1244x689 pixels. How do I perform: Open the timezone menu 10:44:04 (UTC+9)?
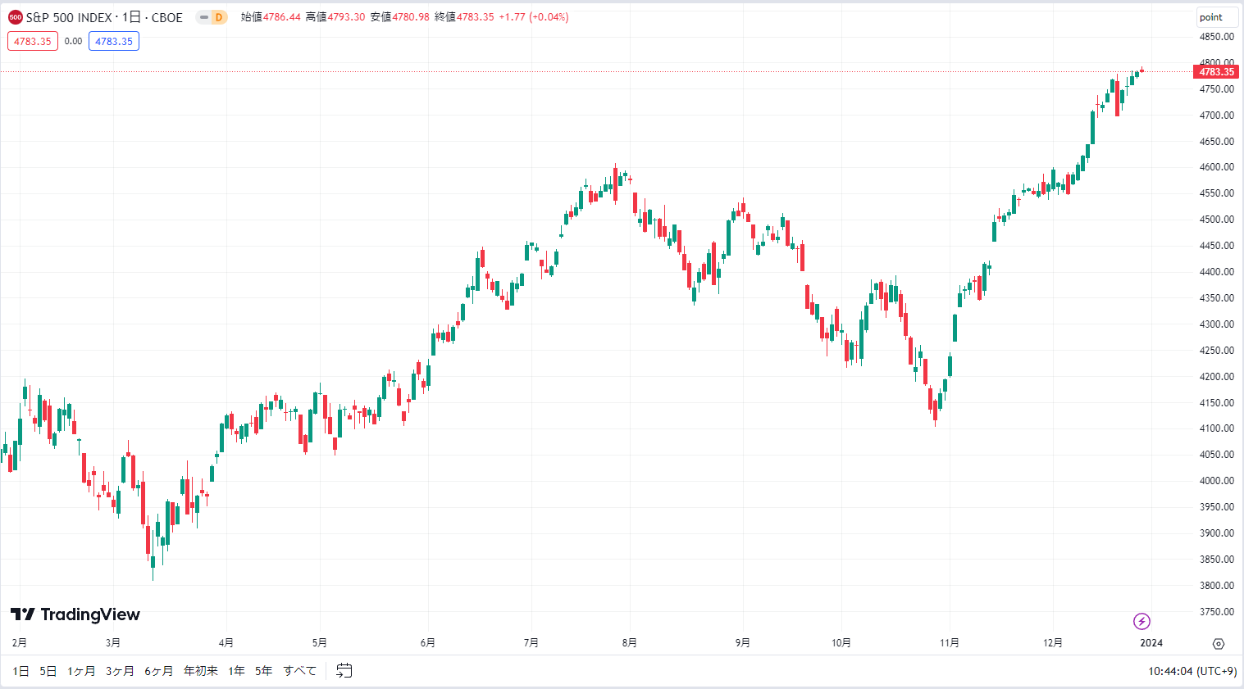[x=1192, y=671]
